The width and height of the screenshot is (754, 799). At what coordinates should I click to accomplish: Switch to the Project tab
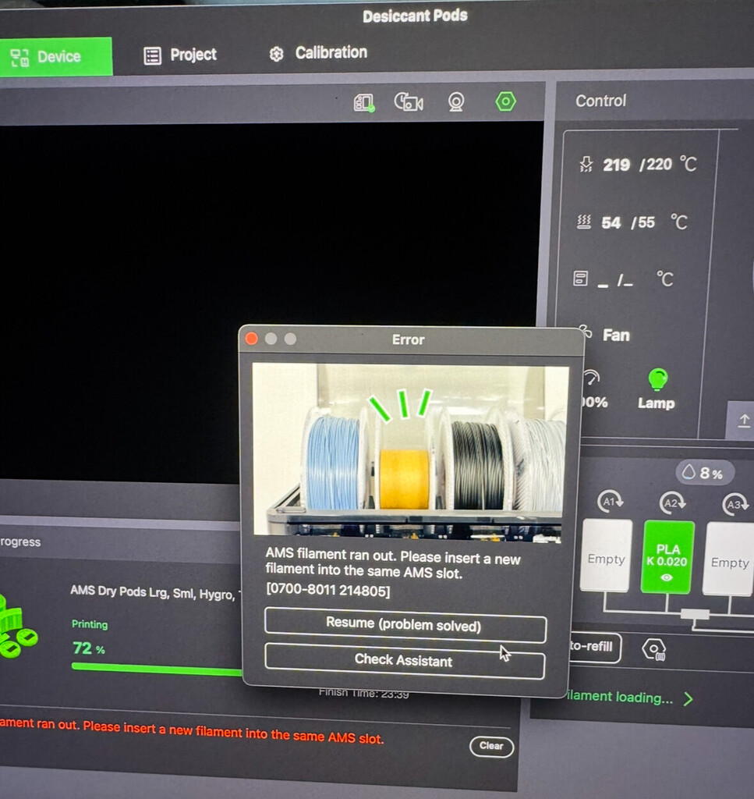[x=179, y=55]
